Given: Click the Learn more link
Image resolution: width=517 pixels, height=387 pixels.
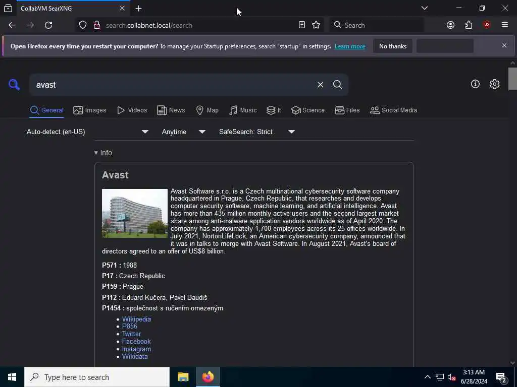Looking at the screenshot, I should (x=350, y=46).
